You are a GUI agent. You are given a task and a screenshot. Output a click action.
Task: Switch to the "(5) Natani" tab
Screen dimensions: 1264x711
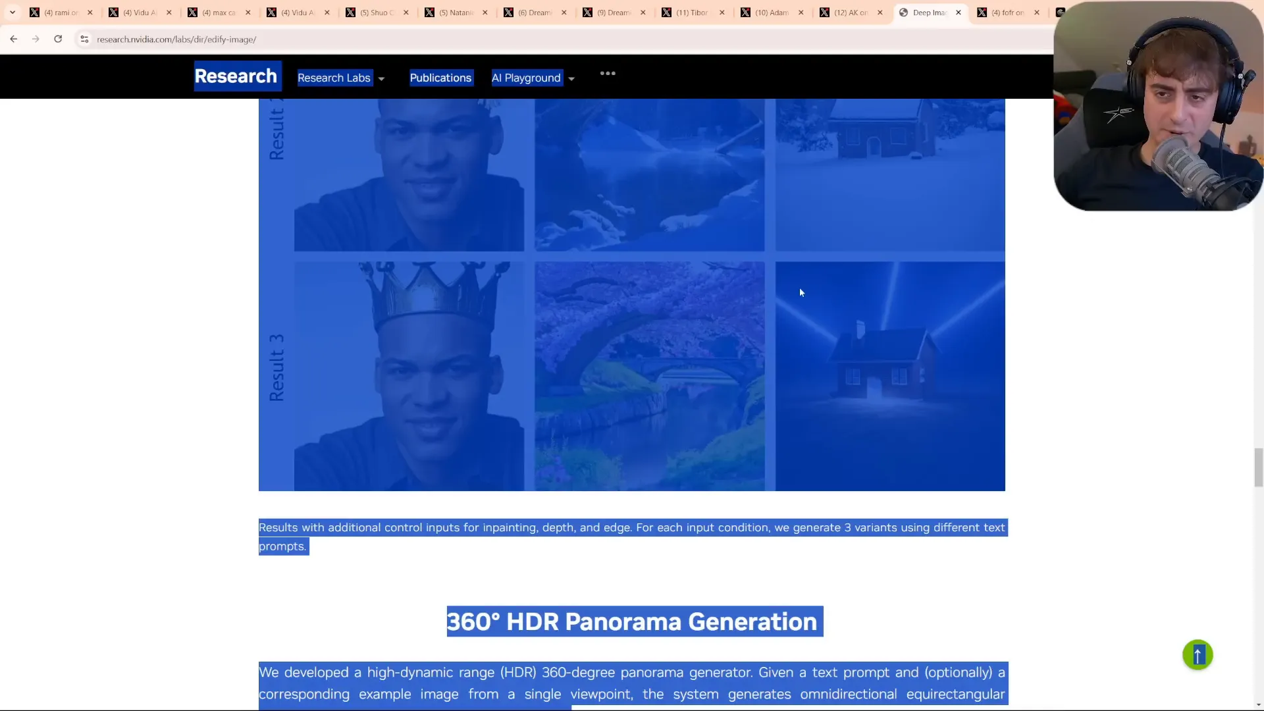pyautogui.click(x=456, y=13)
